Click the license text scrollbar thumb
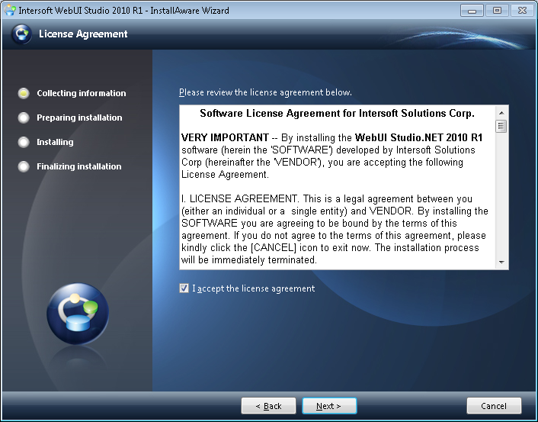 (501, 127)
